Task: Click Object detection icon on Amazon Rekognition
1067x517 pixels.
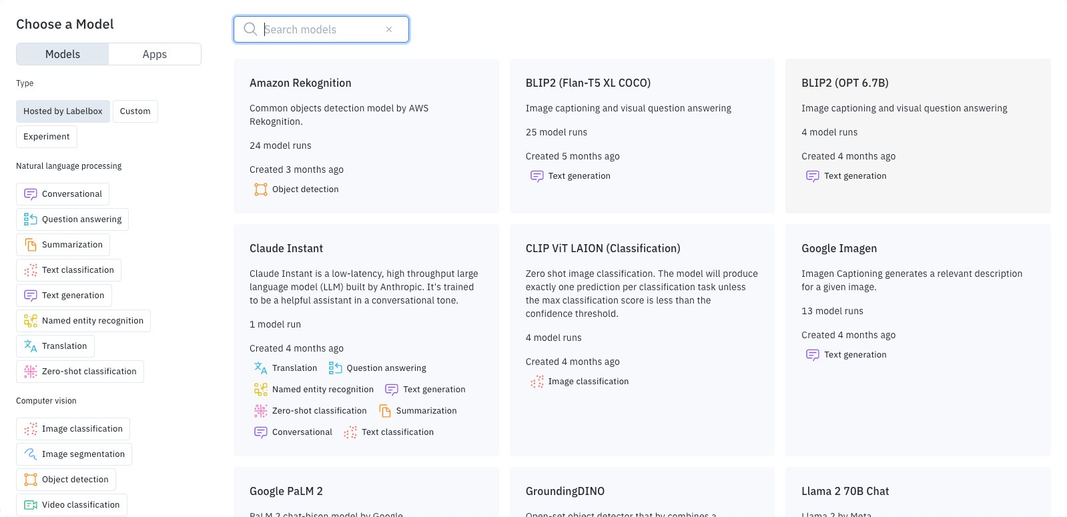Action: click(261, 189)
